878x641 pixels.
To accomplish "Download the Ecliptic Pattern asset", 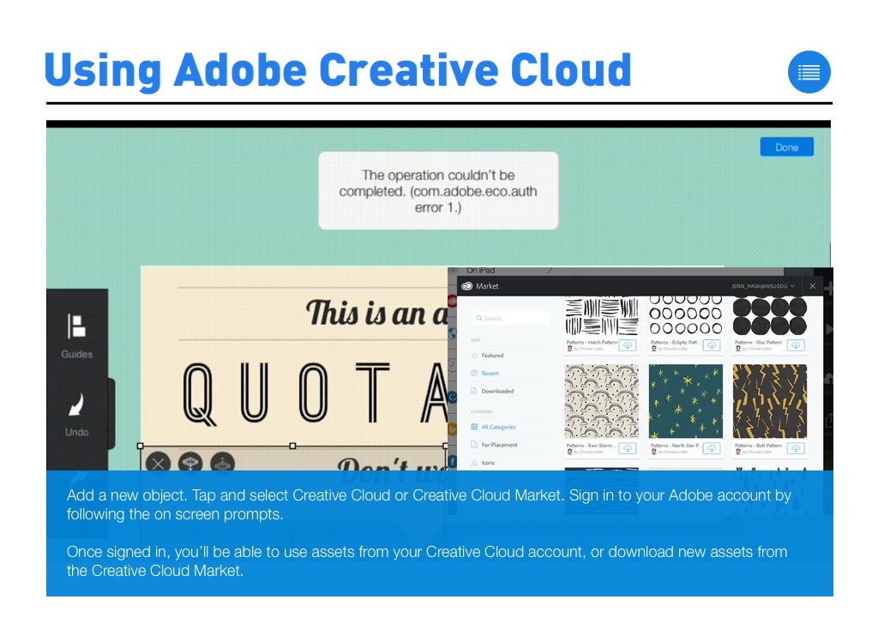I will [712, 344].
